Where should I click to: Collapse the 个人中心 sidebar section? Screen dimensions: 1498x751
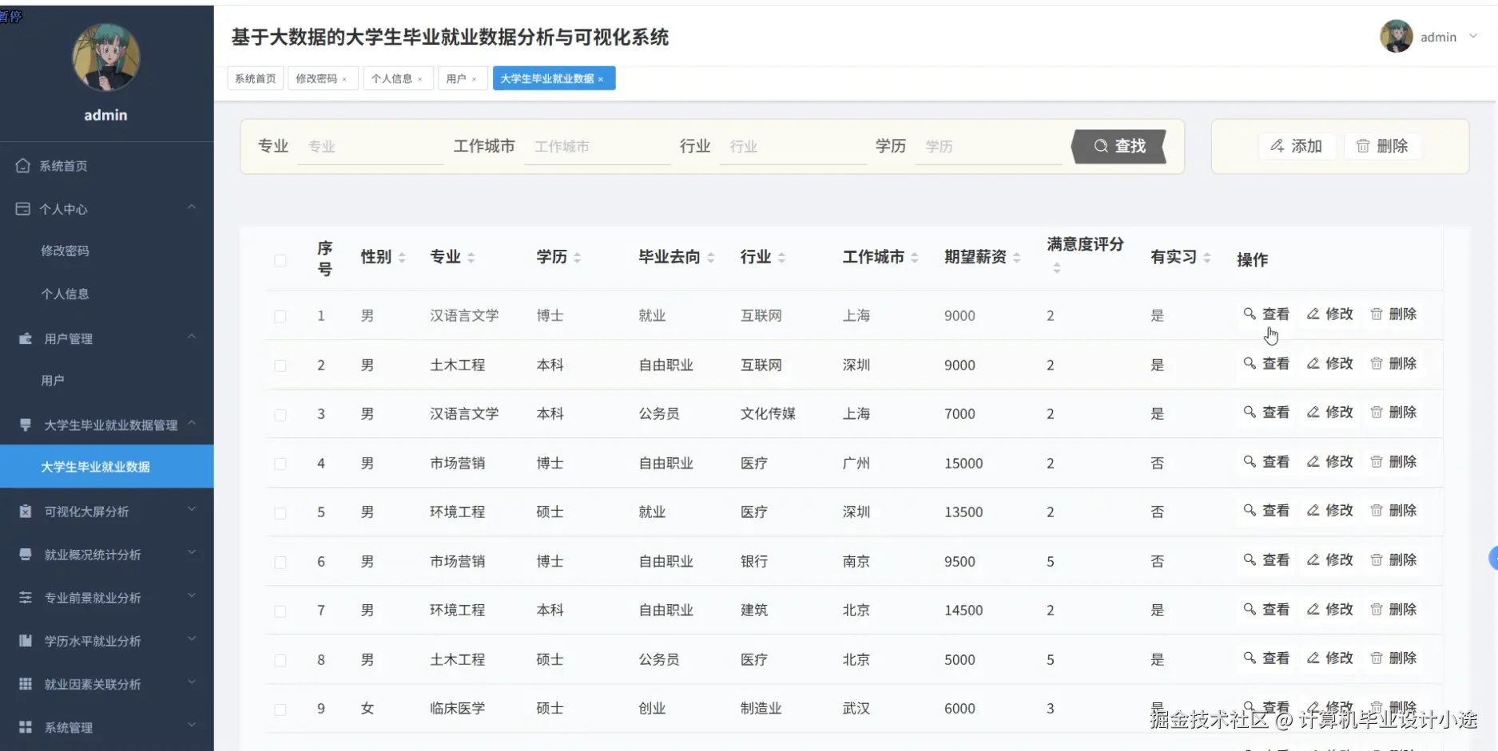click(191, 206)
